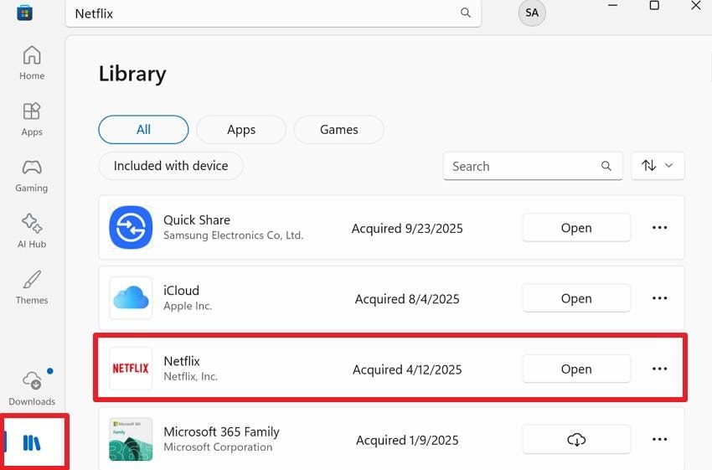
Task: Open Downloads in the sidebar
Action: tap(32, 388)
